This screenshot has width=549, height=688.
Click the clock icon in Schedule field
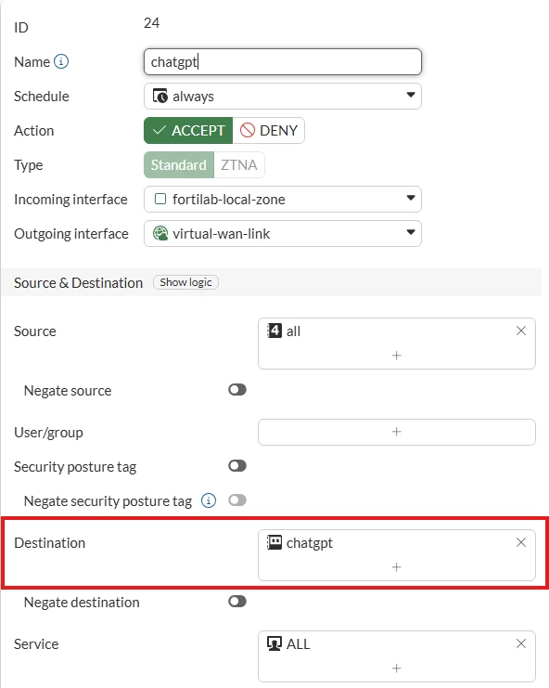(160, 96)
